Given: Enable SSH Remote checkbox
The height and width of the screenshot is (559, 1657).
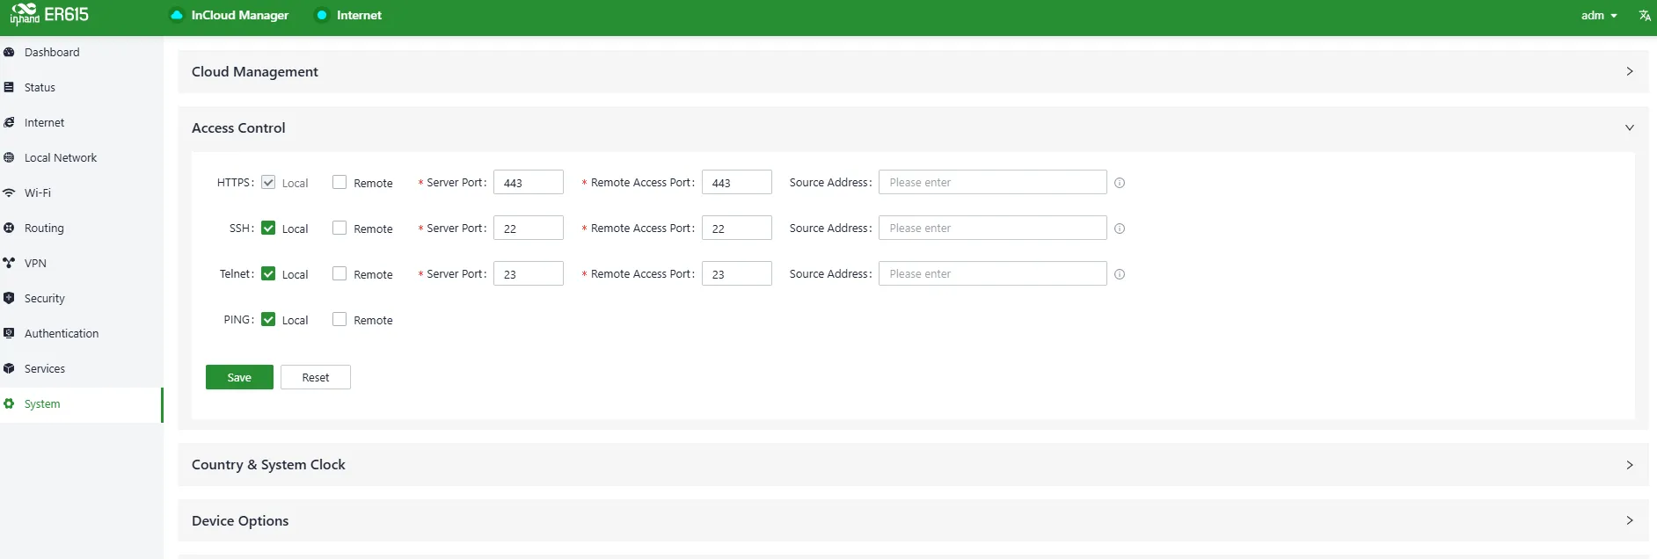Looking at the screenshot, I should pos(339,228).
